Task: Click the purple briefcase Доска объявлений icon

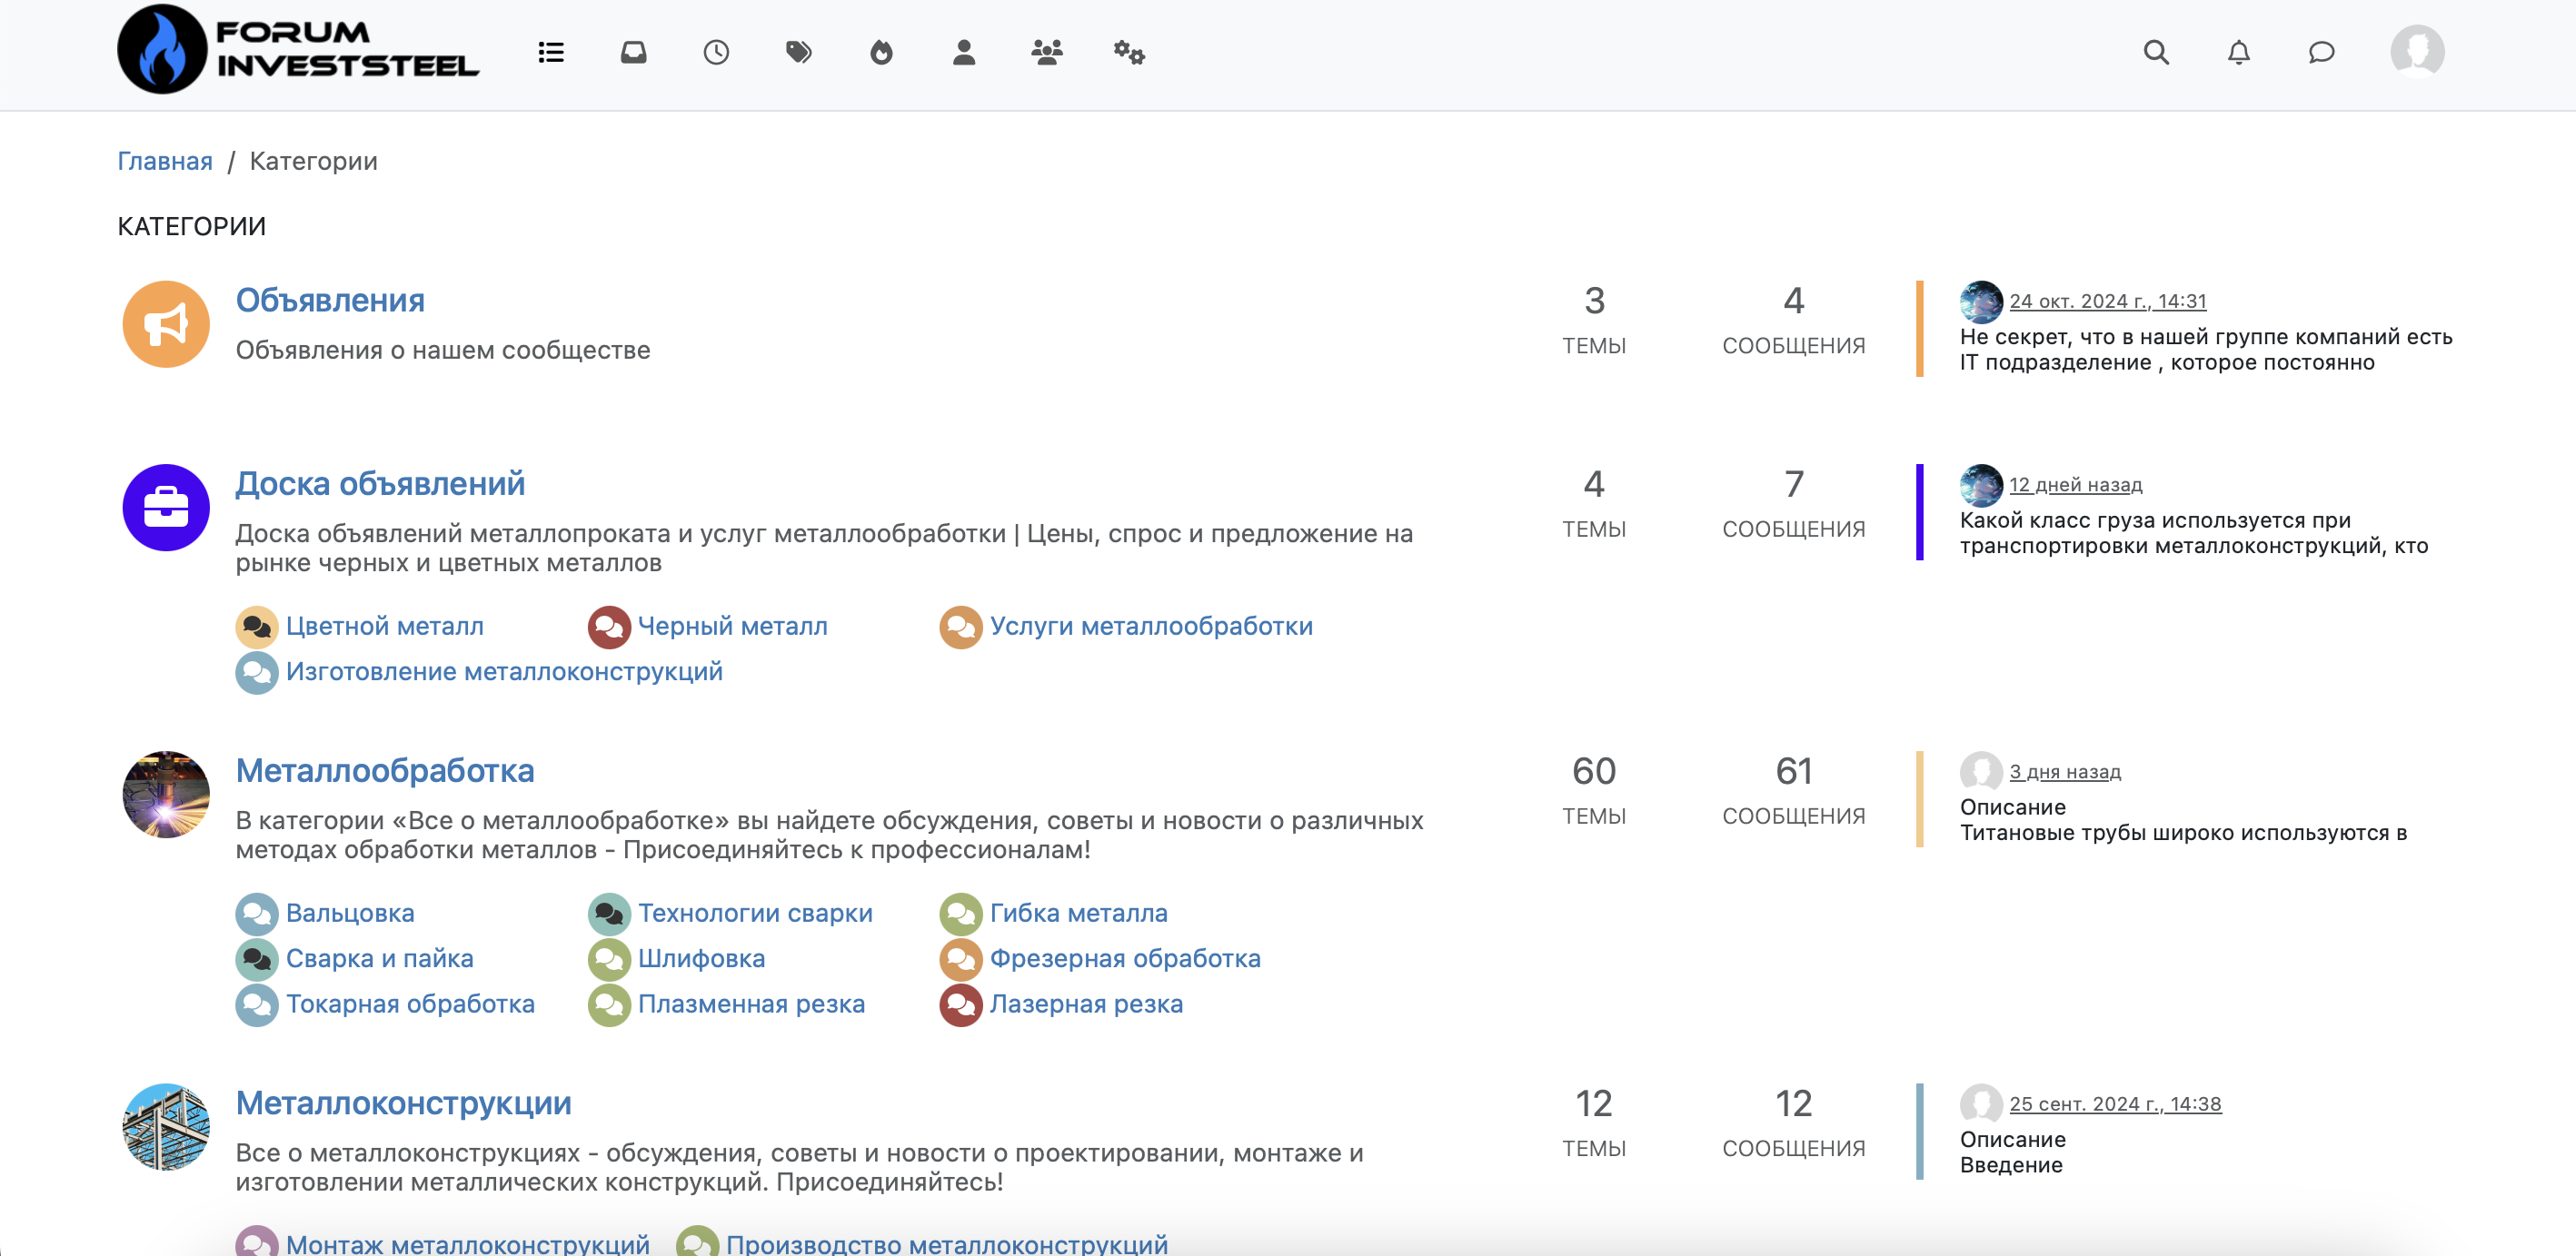Action: (x=166, y=508)
